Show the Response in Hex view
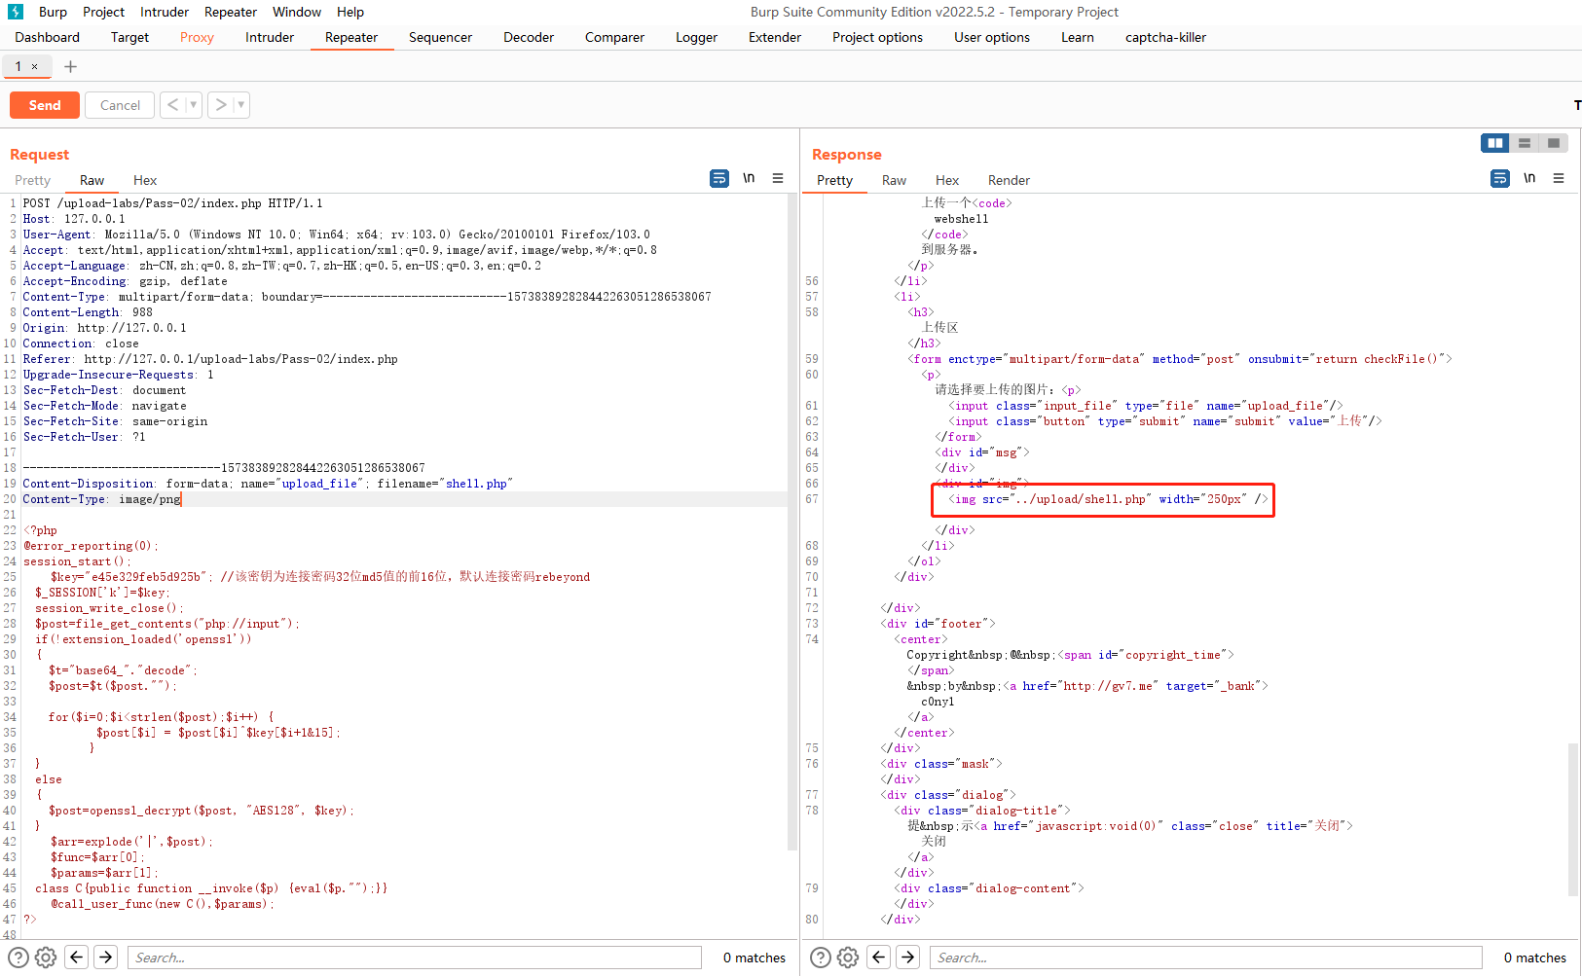1582x976 pixels. [x=947, y=180]
